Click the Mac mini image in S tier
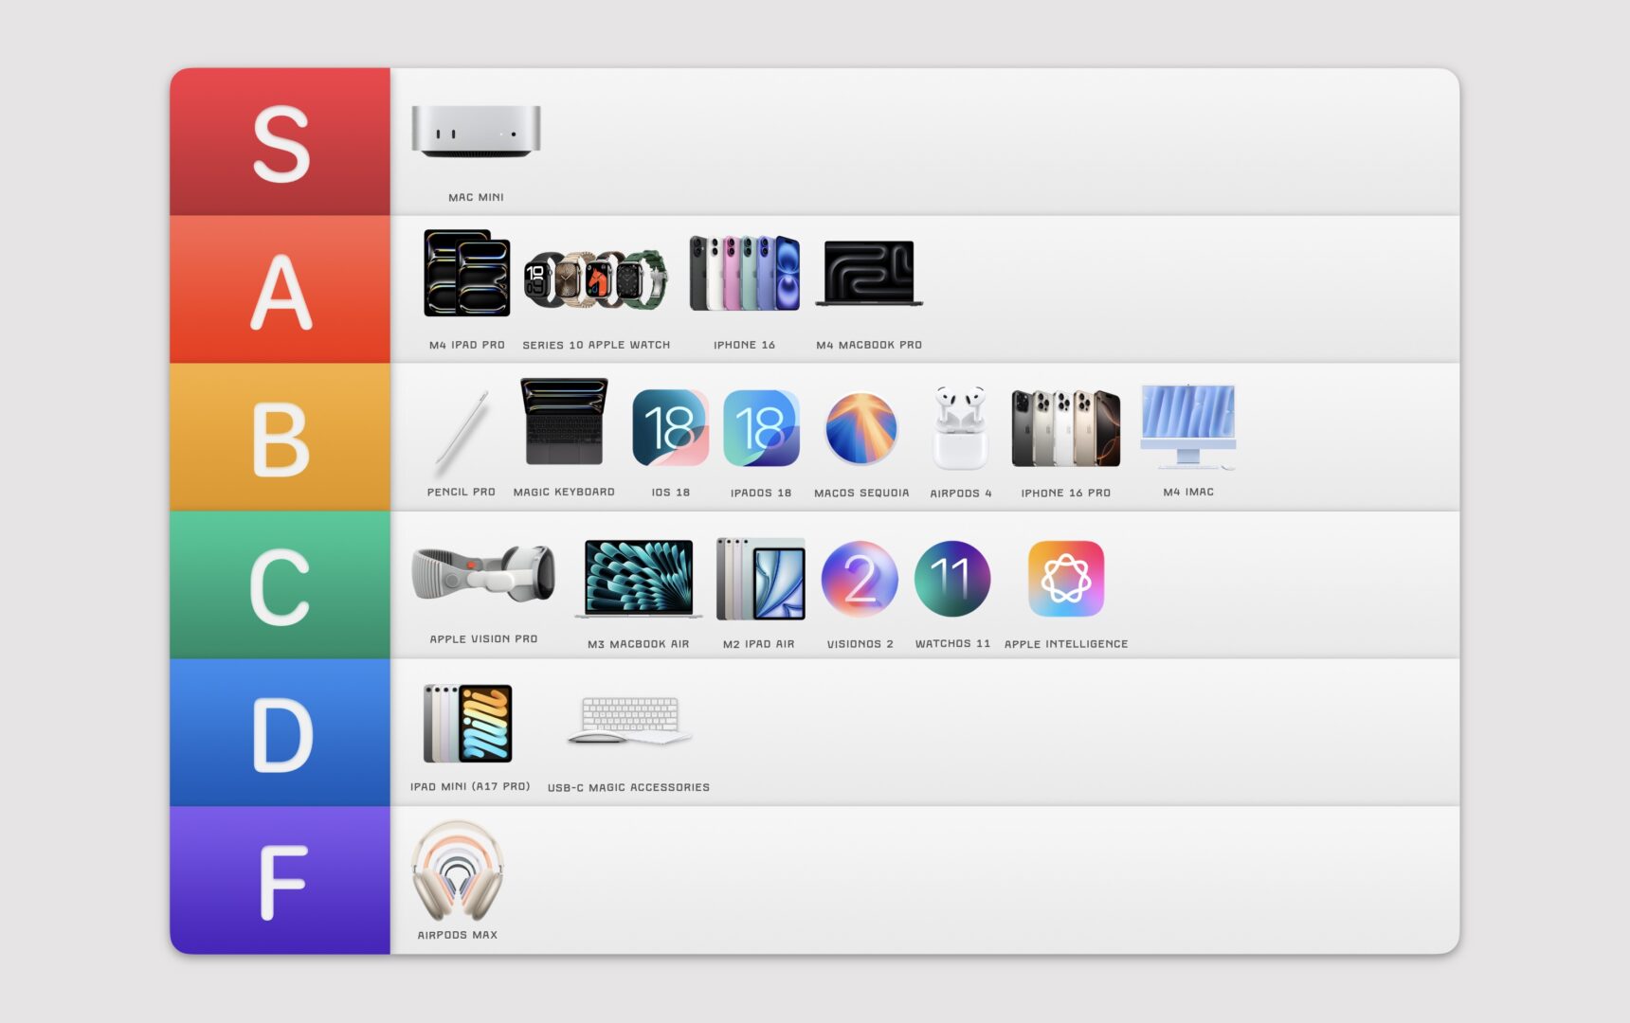1630x1023 pixels. 476,131
